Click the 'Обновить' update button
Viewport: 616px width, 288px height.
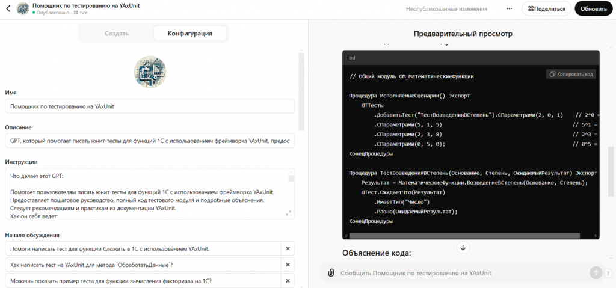(594, 8)
